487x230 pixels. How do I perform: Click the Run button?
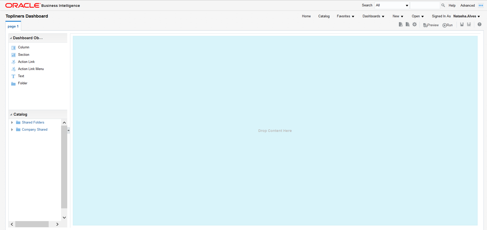tap(448, 25)
